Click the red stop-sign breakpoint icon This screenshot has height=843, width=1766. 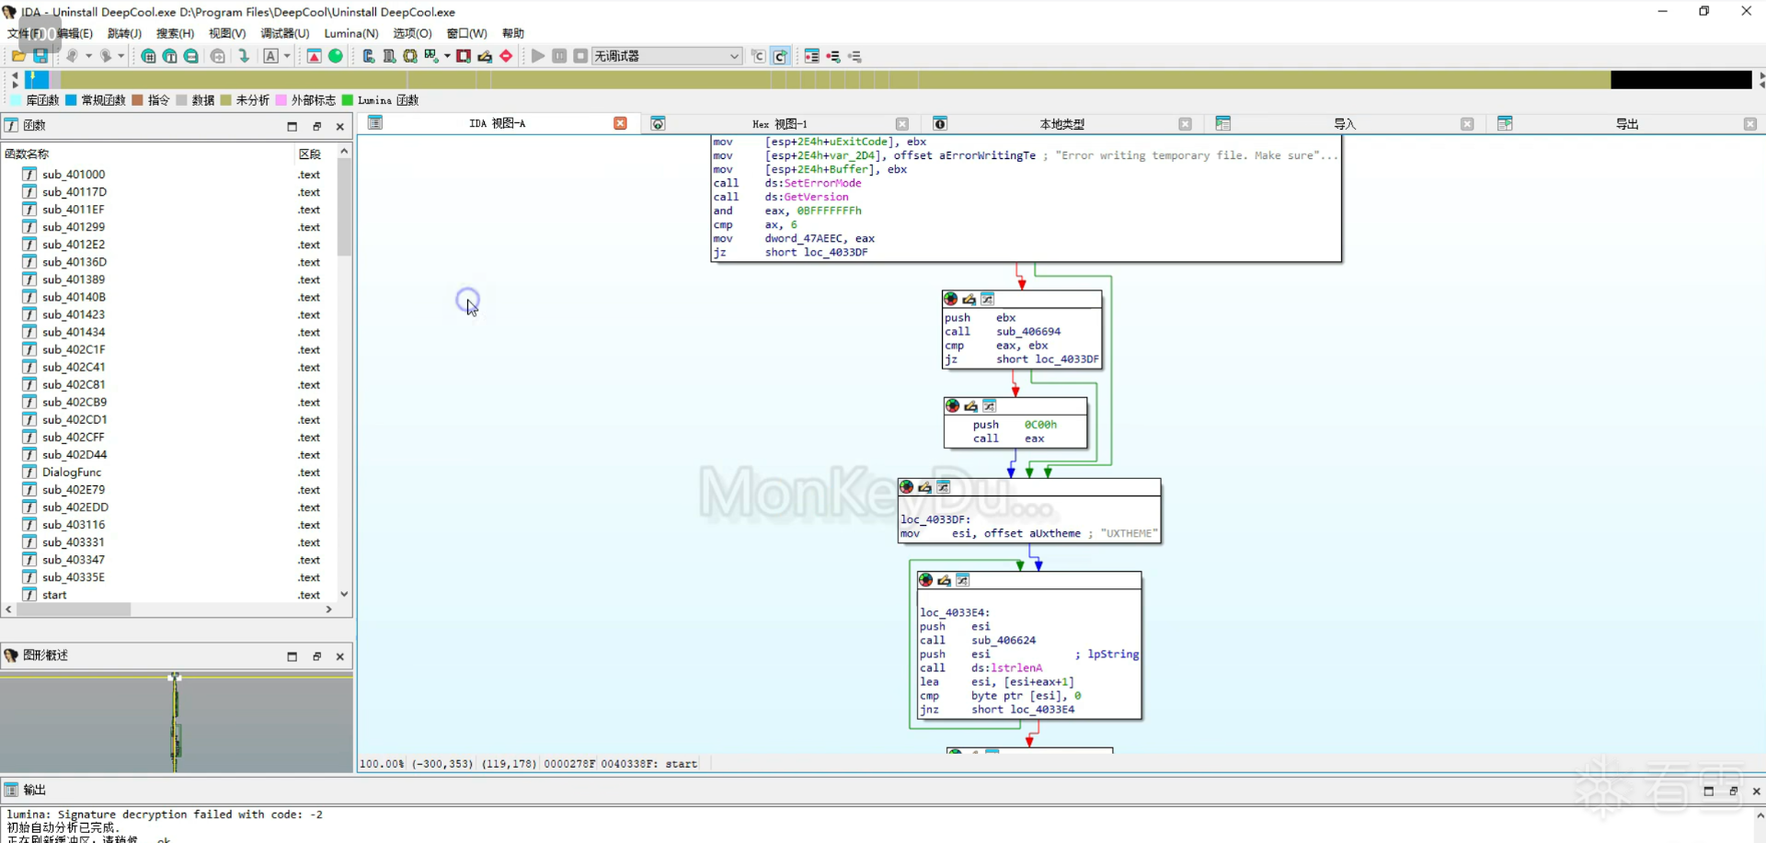(x=506, y=56)
